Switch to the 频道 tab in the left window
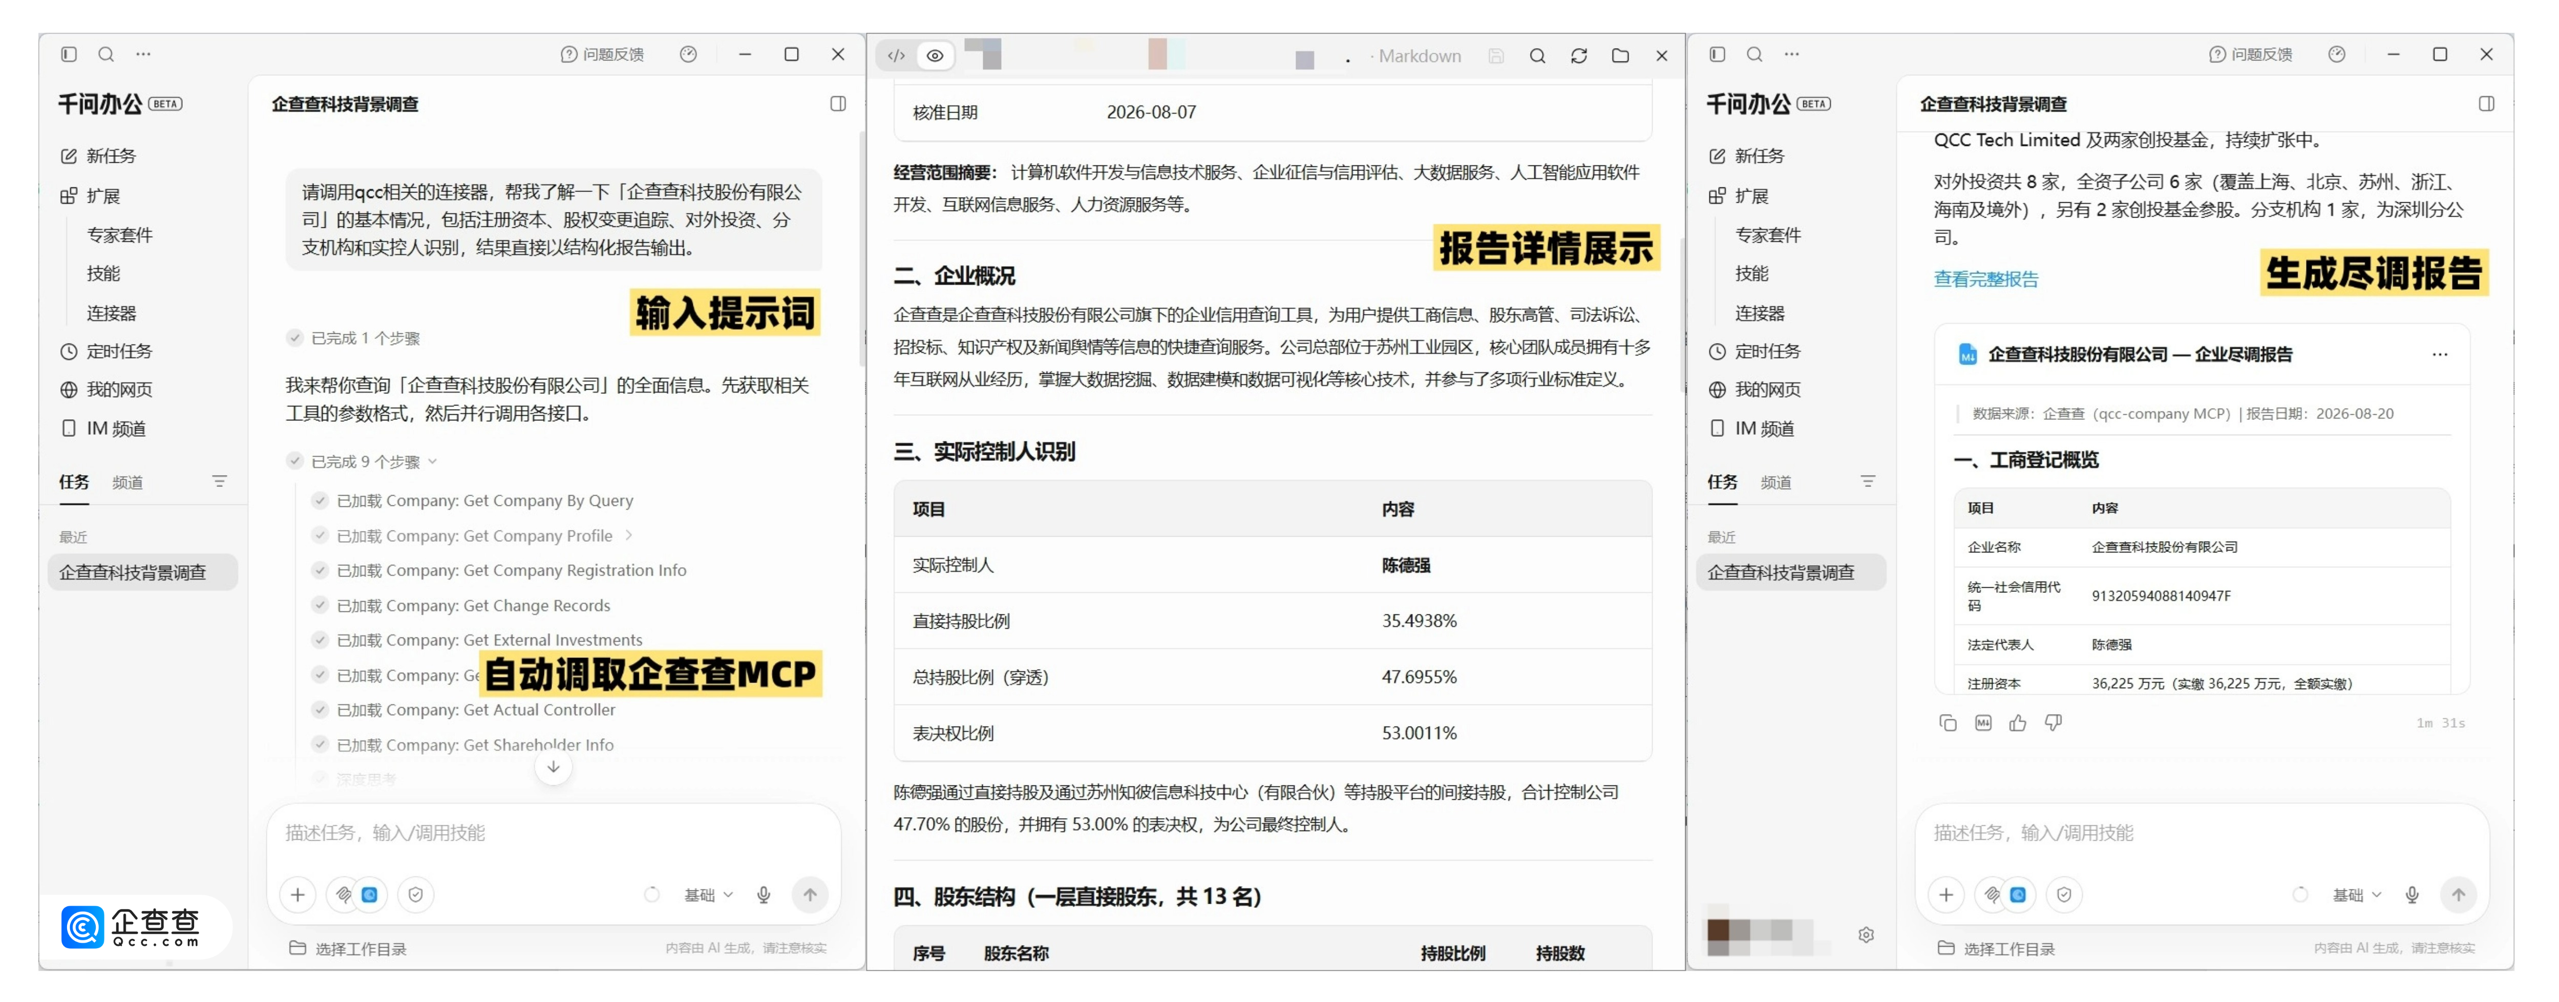Image resolution: width=2559 pixels, height=1002 pixels. (127, 483)
